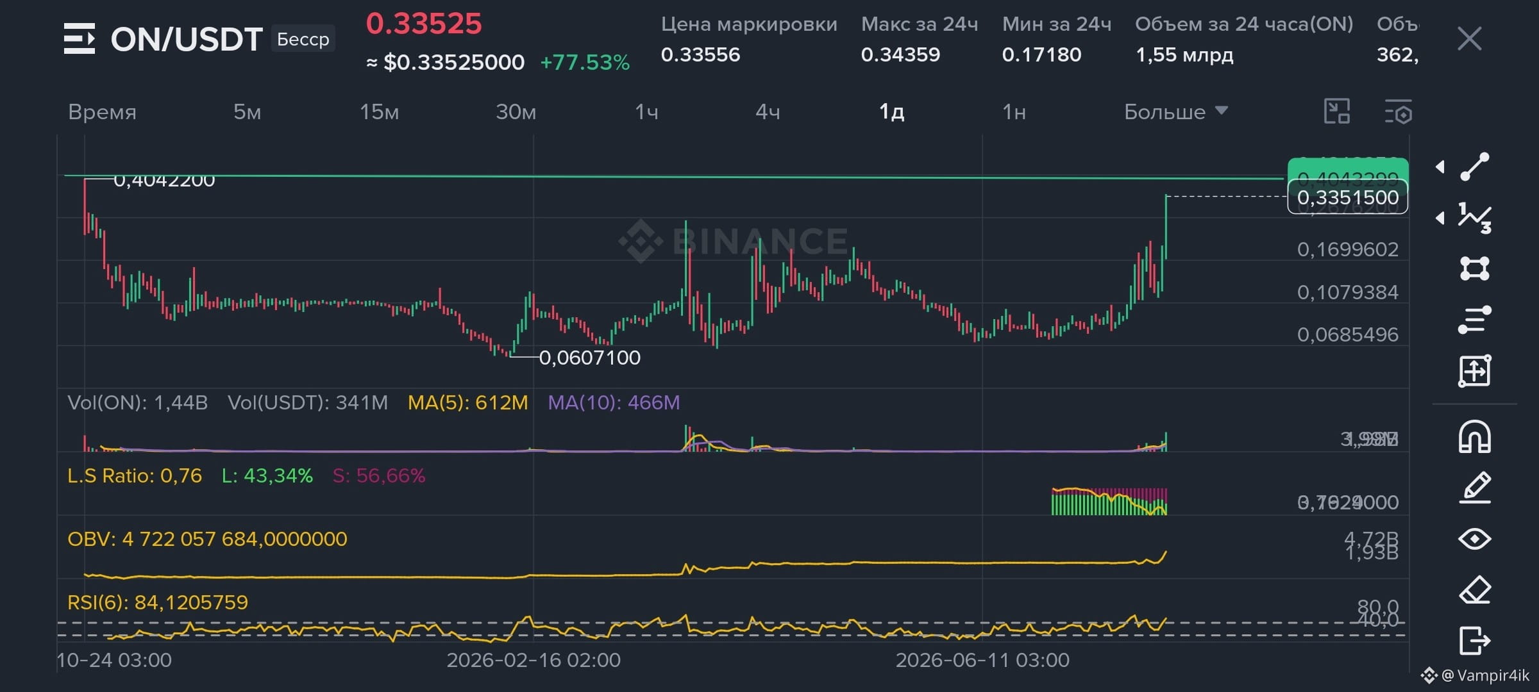The height and width of the screenshot is (692, 1539).
Task: Click the Макс за 24ч value 0.34359
Action: tap(900, 55)
